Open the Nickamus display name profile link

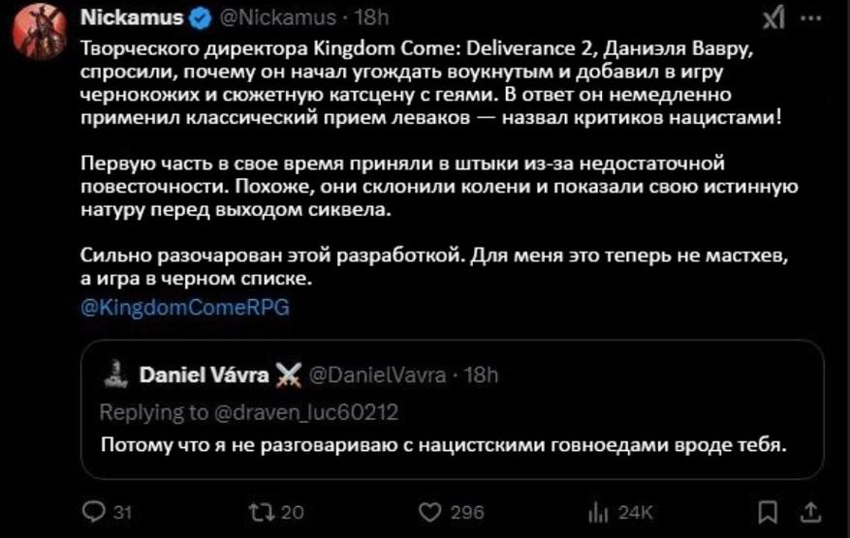click(135, 18)
